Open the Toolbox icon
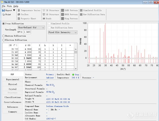 click(x=19, y=14)
